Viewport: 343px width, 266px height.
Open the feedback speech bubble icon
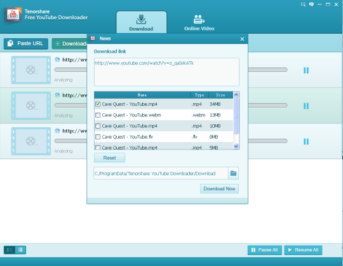(x=311, y=4)
